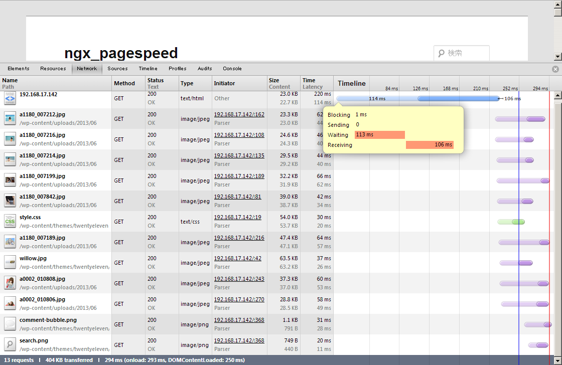Click the page scrollbar up arrow
The width and height of the screenshot is (562, 365).
pos(557,4)
